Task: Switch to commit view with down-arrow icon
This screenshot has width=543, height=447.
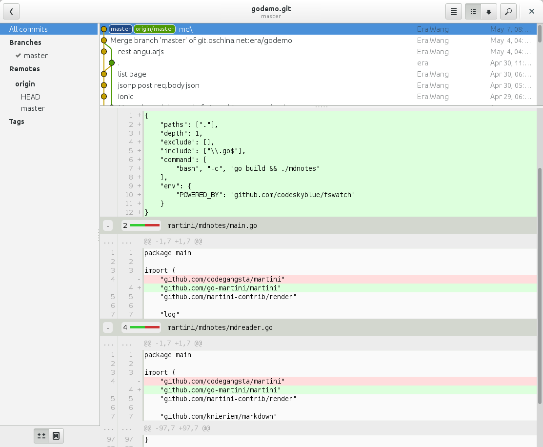Action: [488, 11]
